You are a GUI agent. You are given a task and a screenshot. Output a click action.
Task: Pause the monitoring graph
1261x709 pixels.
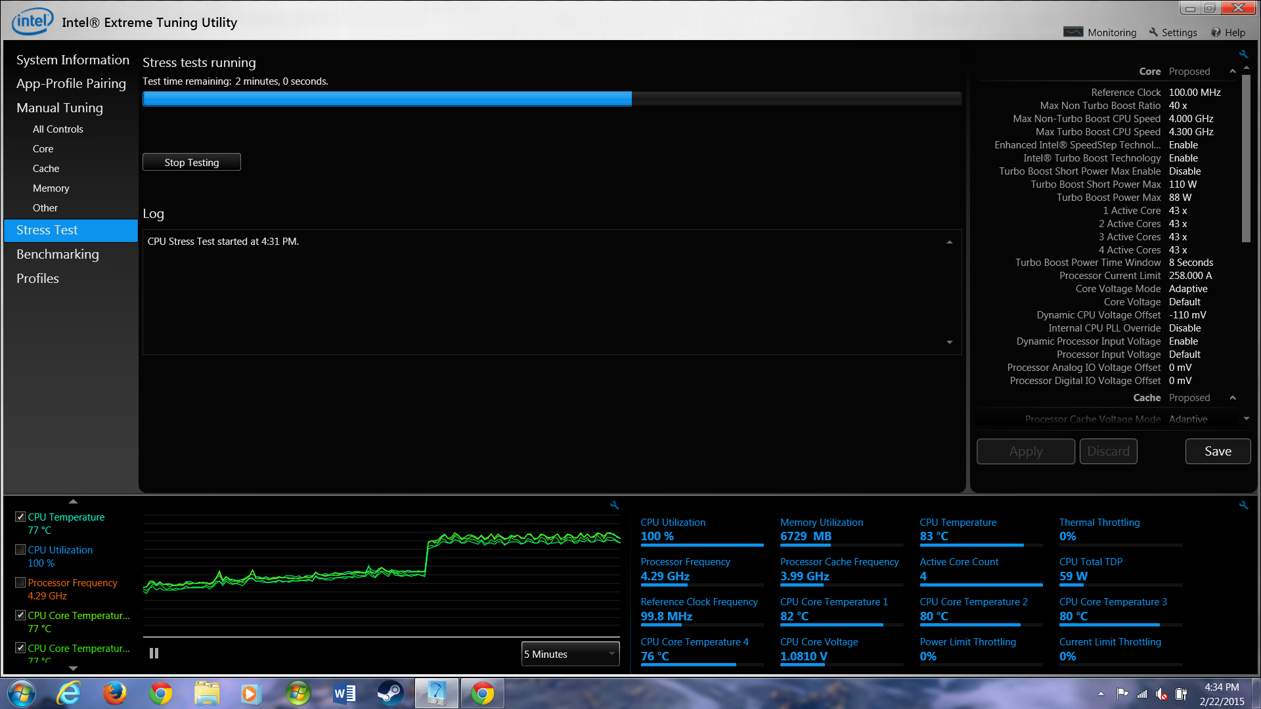pyautogui.click(x=154, y=653)
